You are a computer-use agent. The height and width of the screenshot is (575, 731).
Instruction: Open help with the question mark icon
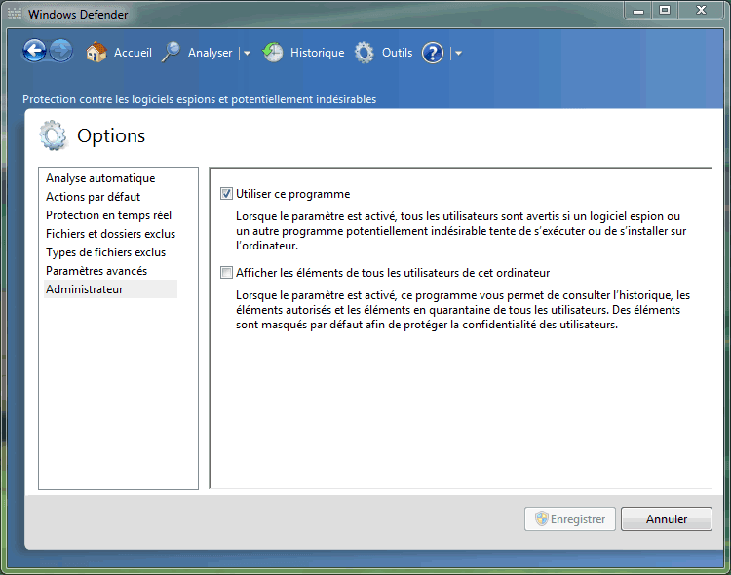click(433, 53)
